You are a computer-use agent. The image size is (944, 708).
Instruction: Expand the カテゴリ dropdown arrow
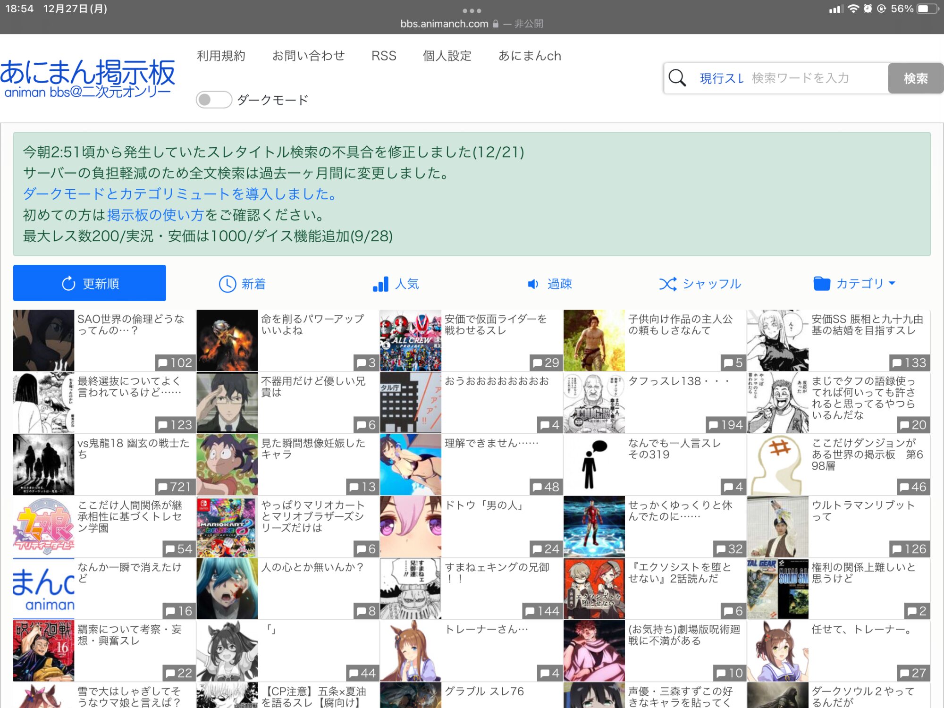[x=892, y=283]
